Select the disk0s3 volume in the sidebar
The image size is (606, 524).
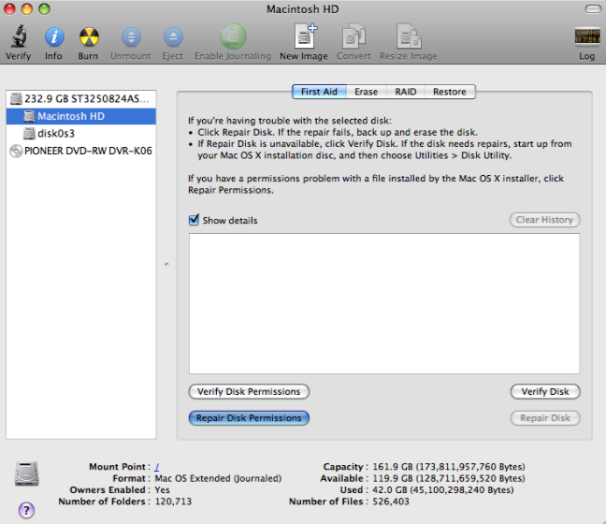81,134
